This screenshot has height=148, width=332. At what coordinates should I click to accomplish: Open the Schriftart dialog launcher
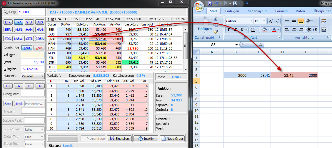point(279,38)
